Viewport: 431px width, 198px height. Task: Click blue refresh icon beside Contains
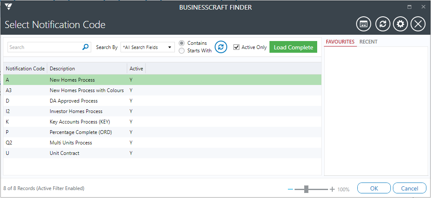[221, 47]
